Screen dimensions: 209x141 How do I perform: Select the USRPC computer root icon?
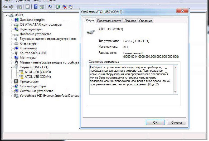pos(11,15)
